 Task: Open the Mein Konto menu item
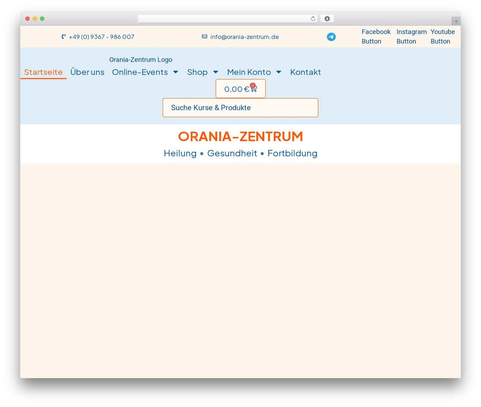(249, 72)
